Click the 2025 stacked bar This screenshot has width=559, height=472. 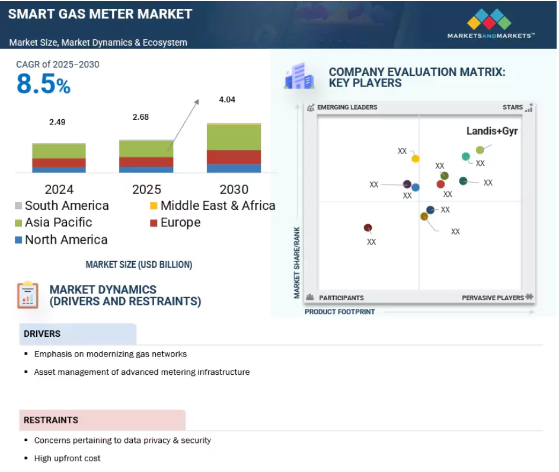[146, 157]
